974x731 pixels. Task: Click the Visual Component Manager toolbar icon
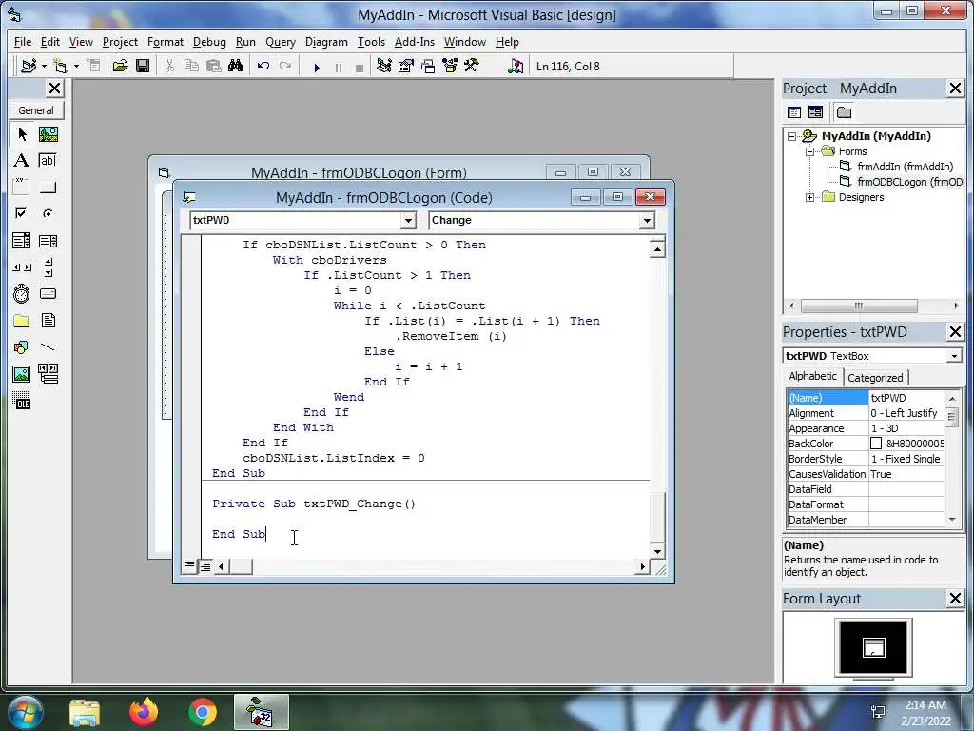pyautogui.click(x=516, y=66)
